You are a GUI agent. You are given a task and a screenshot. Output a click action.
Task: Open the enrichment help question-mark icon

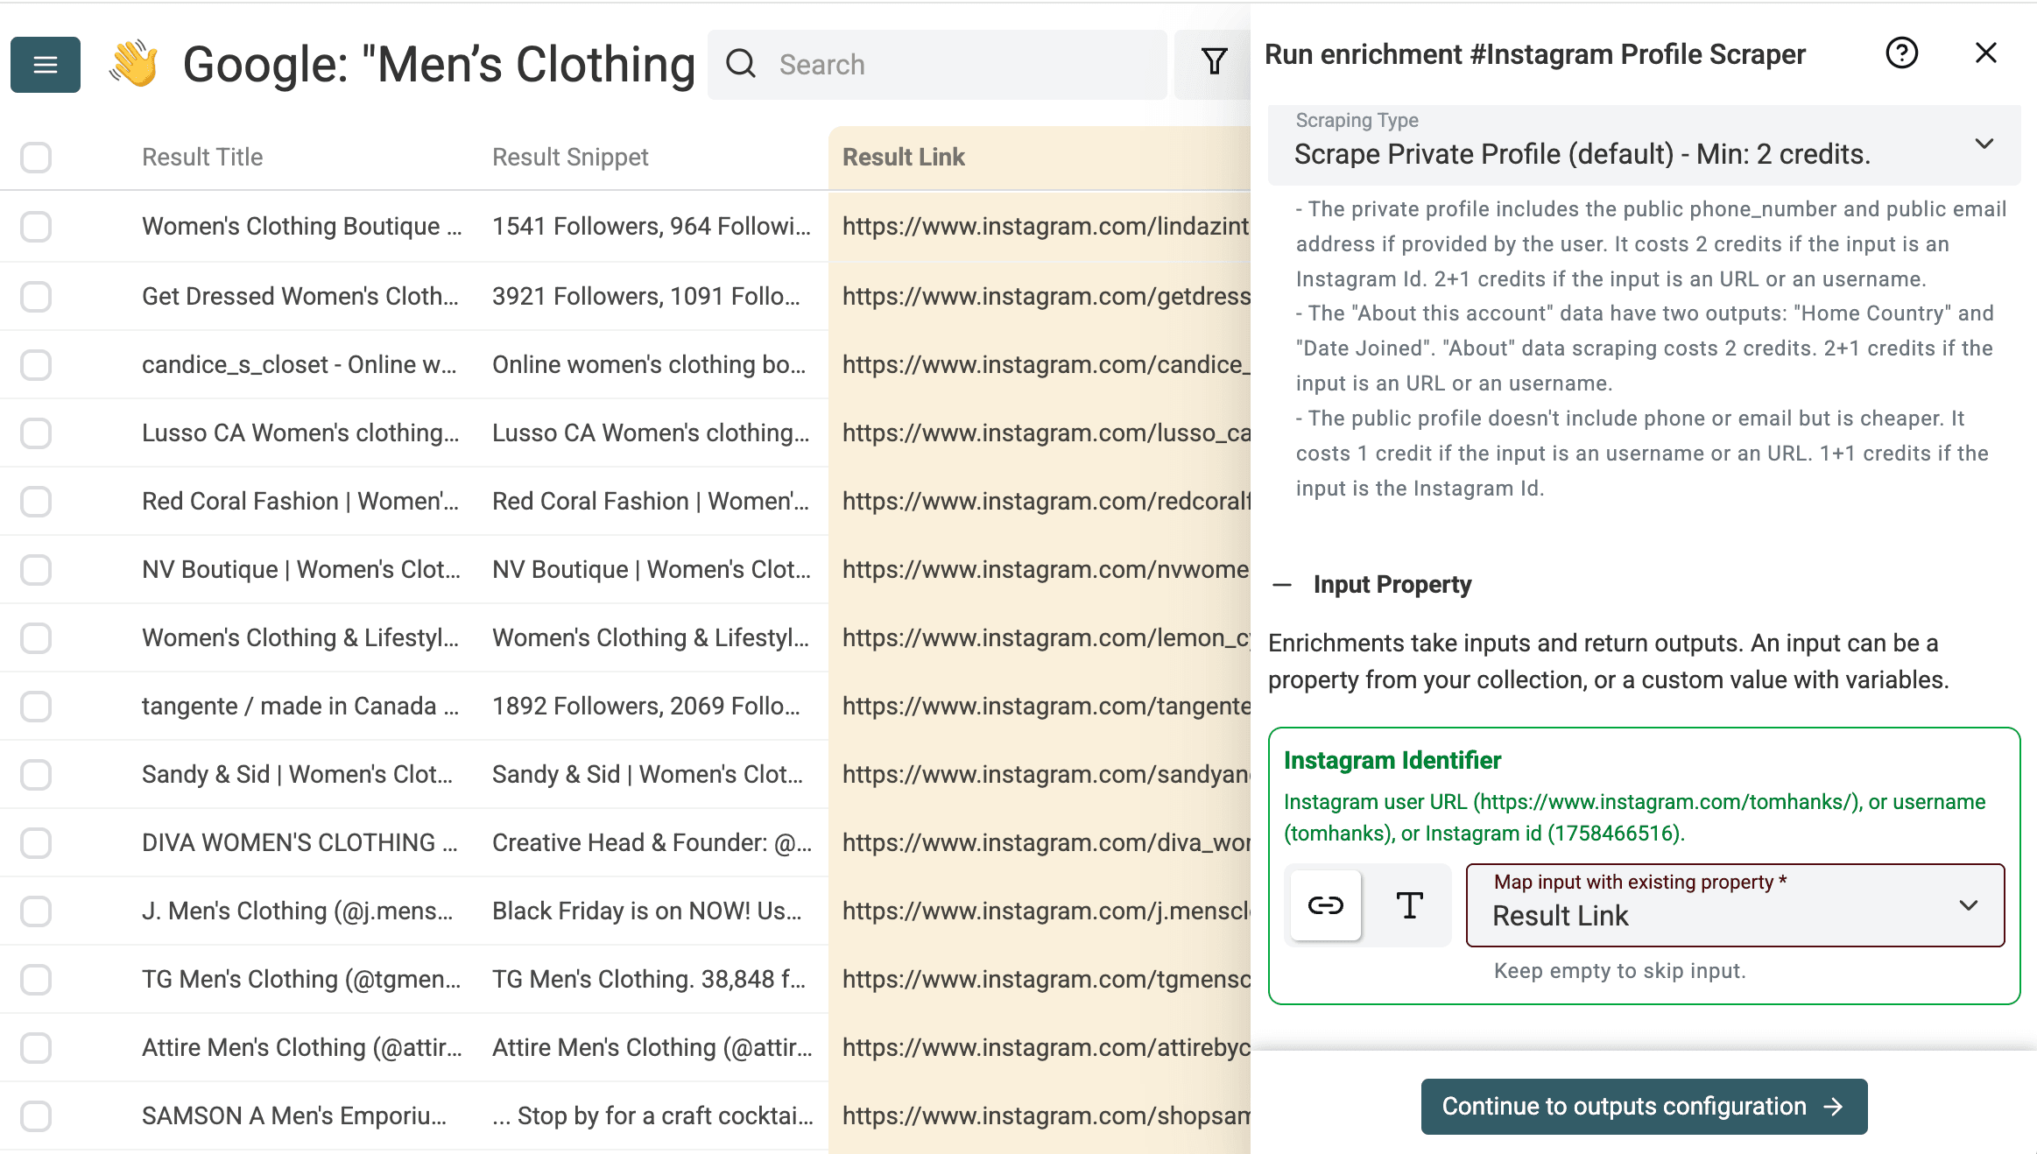pyautogui.click(x=1901, y=53)
